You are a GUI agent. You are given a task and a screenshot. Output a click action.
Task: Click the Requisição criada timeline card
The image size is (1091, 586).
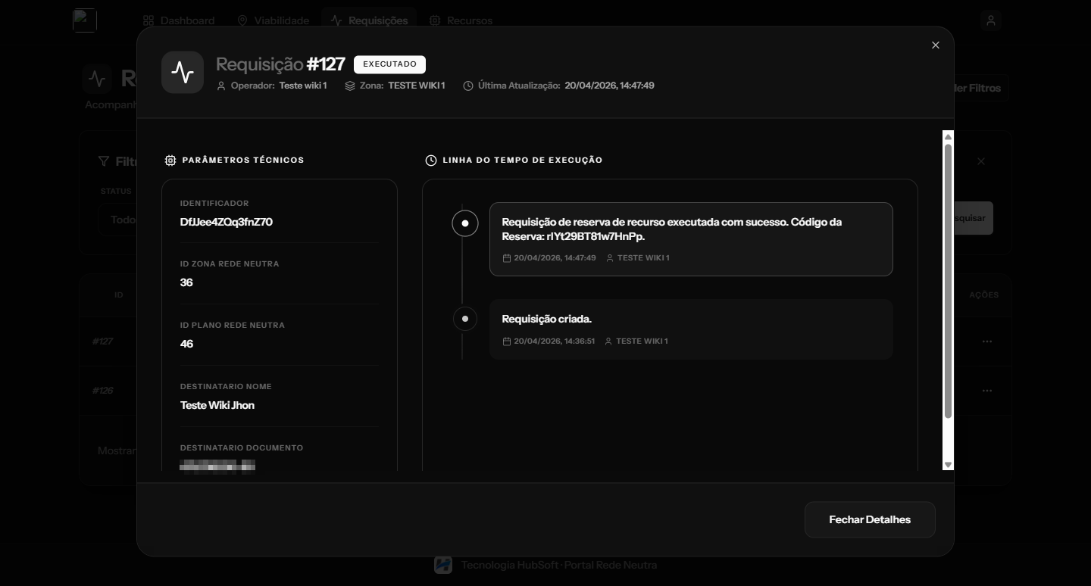point(691,329)
